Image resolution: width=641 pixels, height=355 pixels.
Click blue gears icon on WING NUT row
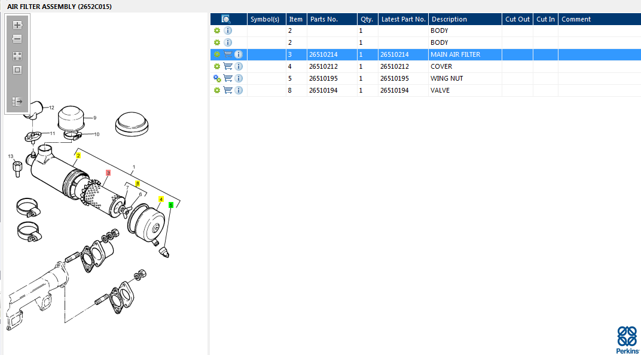pos(217,78)
